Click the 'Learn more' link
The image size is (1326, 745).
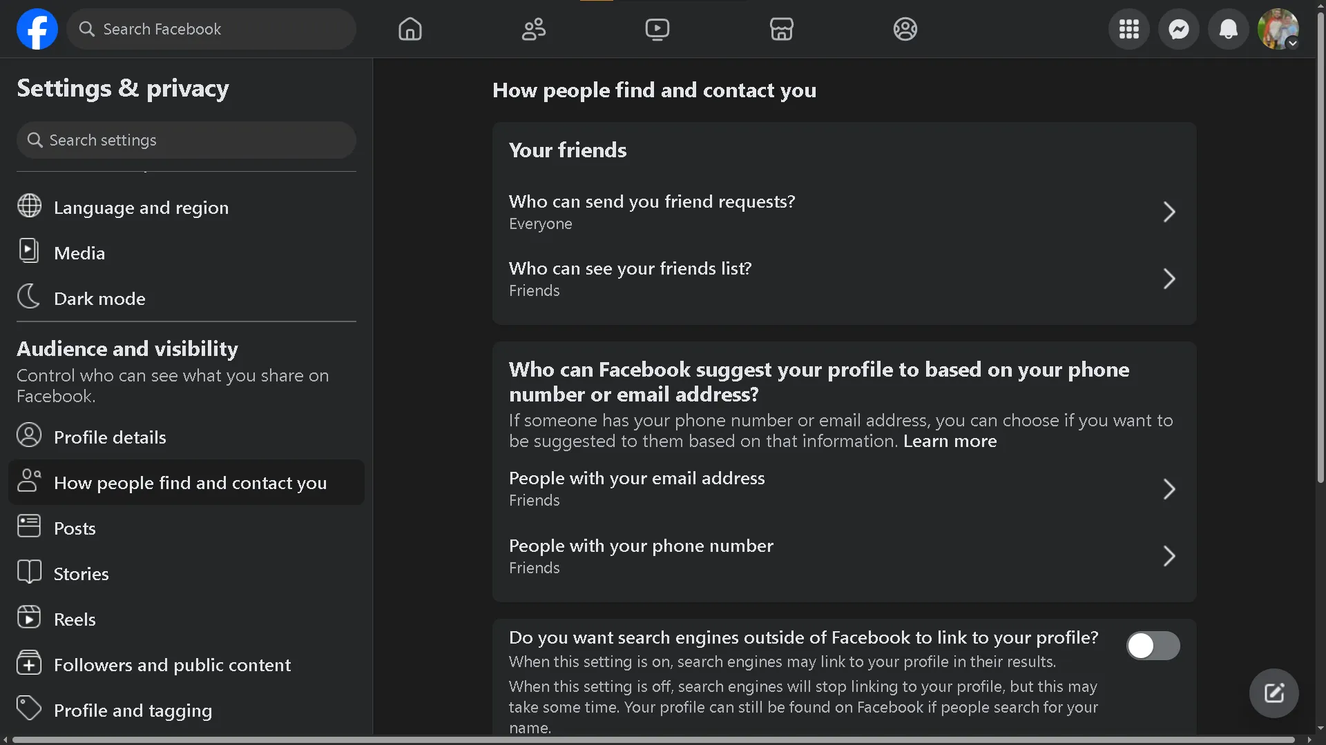950,441
